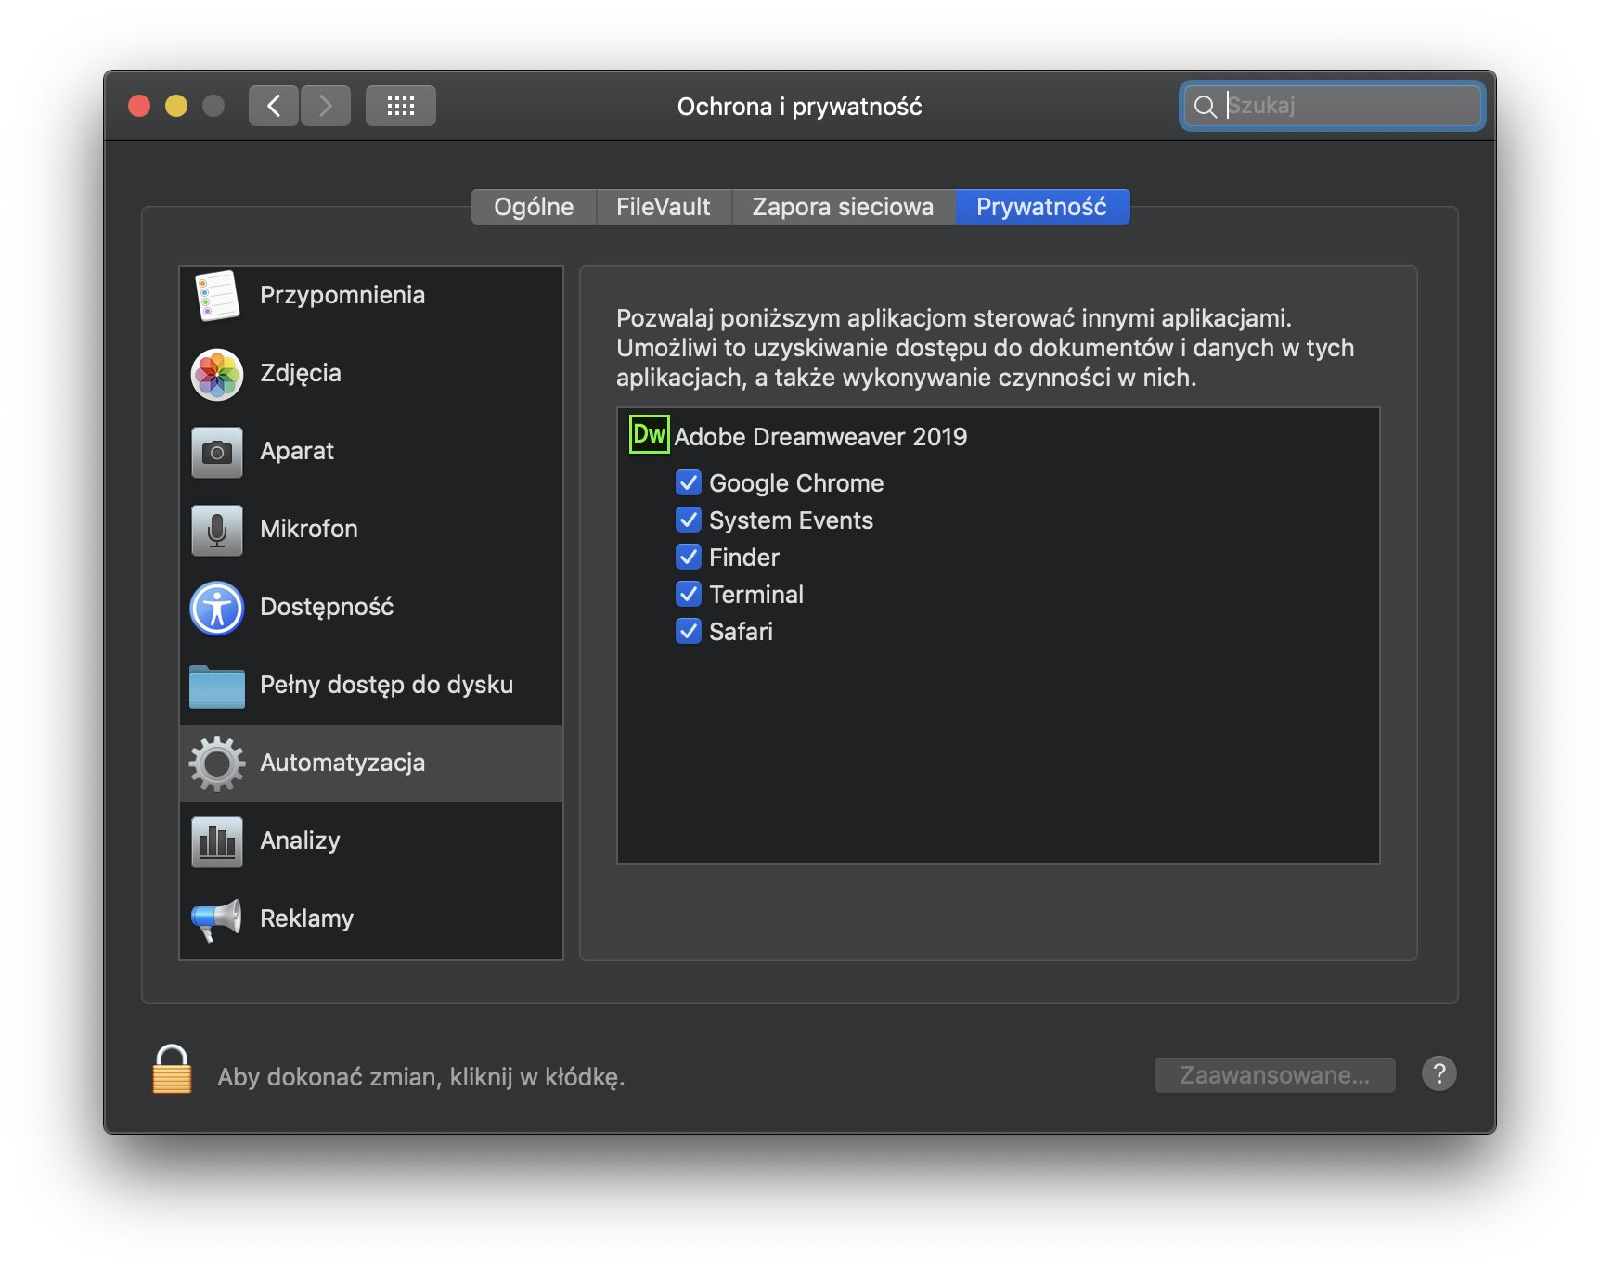Select Reklamy in the sidebar list
The image size is (1600, 1271).
[x=371, y=919]
